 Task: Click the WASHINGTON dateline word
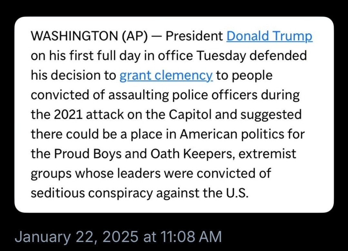point(75,36)
